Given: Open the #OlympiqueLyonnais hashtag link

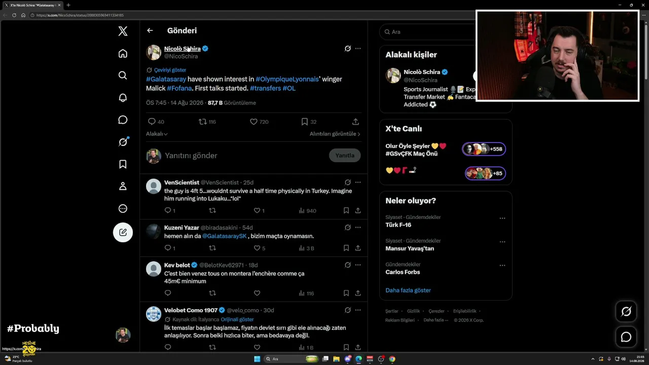Looking at the screenshot, I should click(287, 79).
